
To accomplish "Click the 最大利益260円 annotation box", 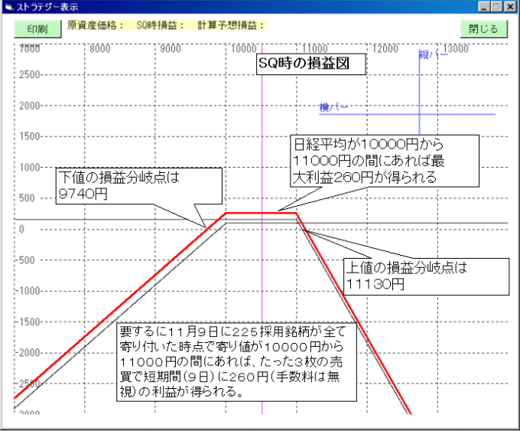I will [x=385, y=161].
